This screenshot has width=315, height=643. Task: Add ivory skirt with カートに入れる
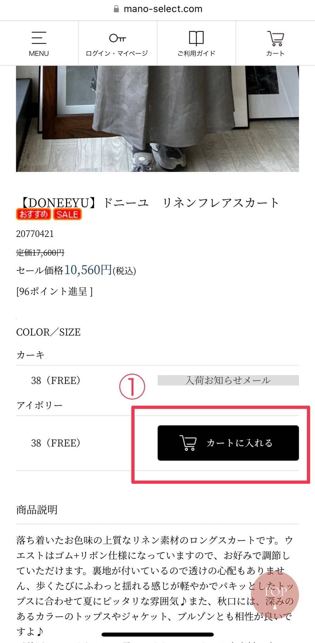point(228,443)
